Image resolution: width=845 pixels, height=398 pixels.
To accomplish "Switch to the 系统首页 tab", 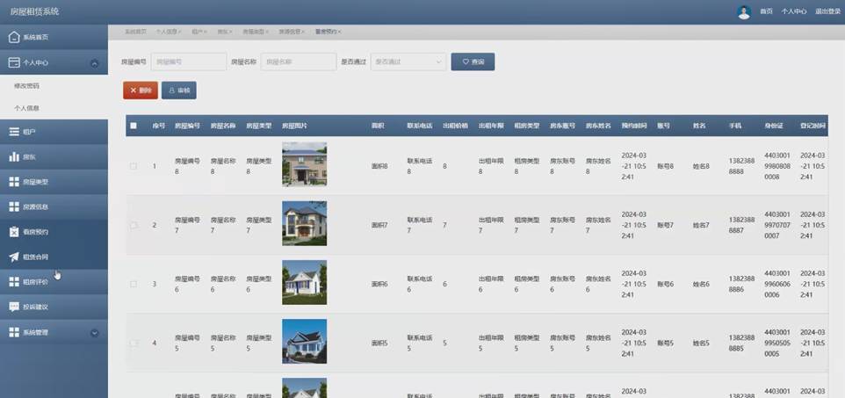I will coord(136,32).
